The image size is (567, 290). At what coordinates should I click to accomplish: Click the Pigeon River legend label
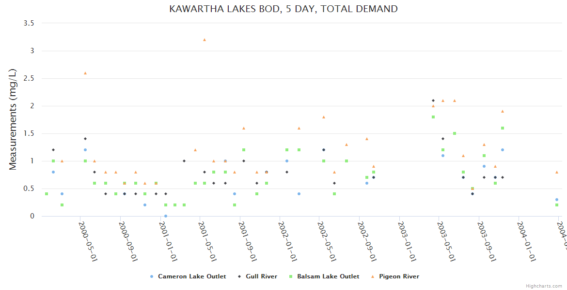[399, 276]
